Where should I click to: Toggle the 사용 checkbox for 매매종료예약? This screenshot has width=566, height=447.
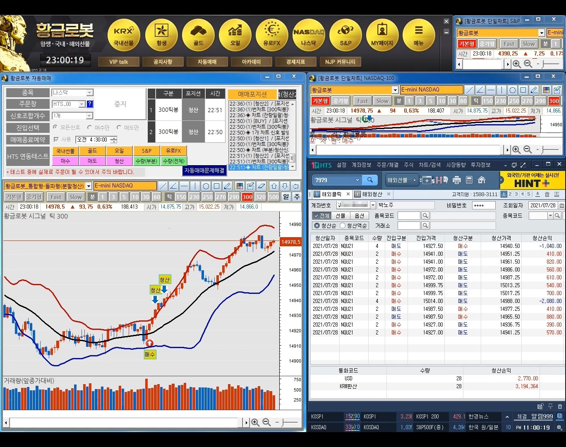[x=56, y=139]
